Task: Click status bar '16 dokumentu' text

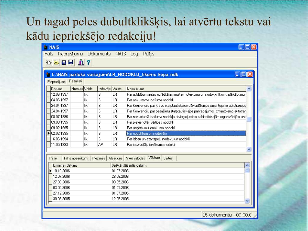Action: click(x=217, y=215)
